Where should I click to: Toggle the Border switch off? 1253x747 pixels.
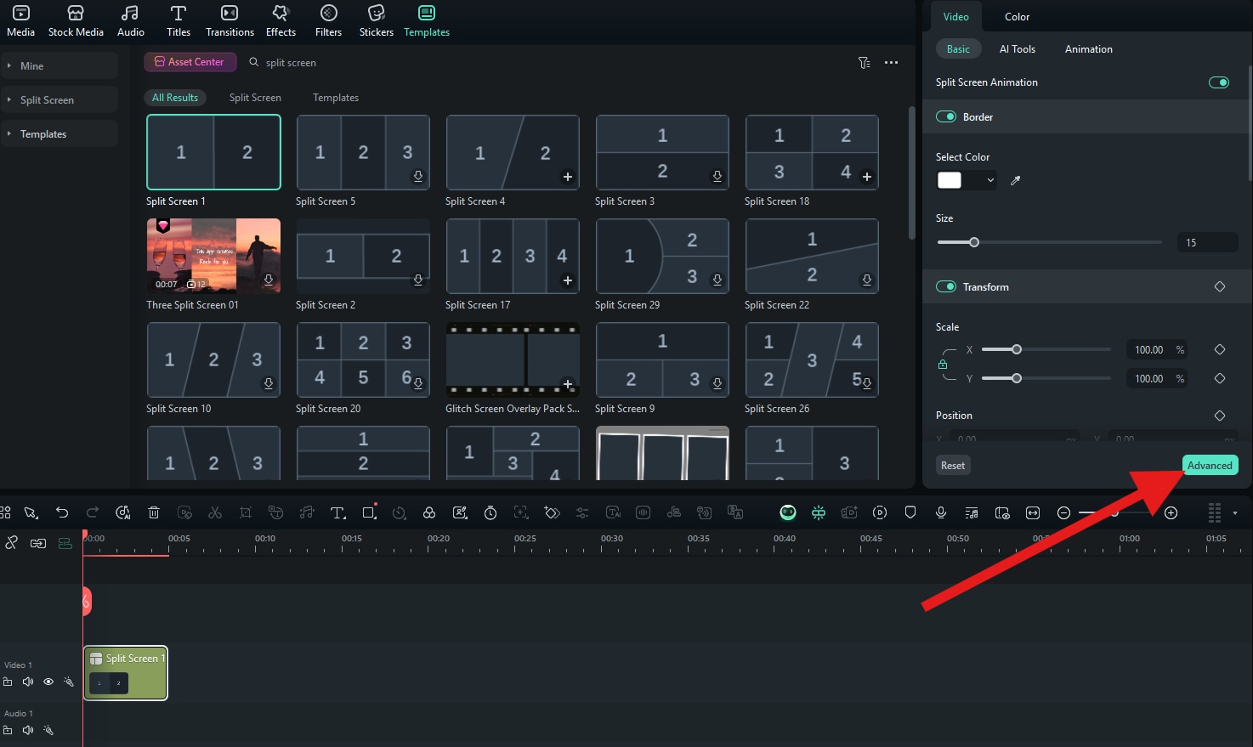(x=946, y=116)
